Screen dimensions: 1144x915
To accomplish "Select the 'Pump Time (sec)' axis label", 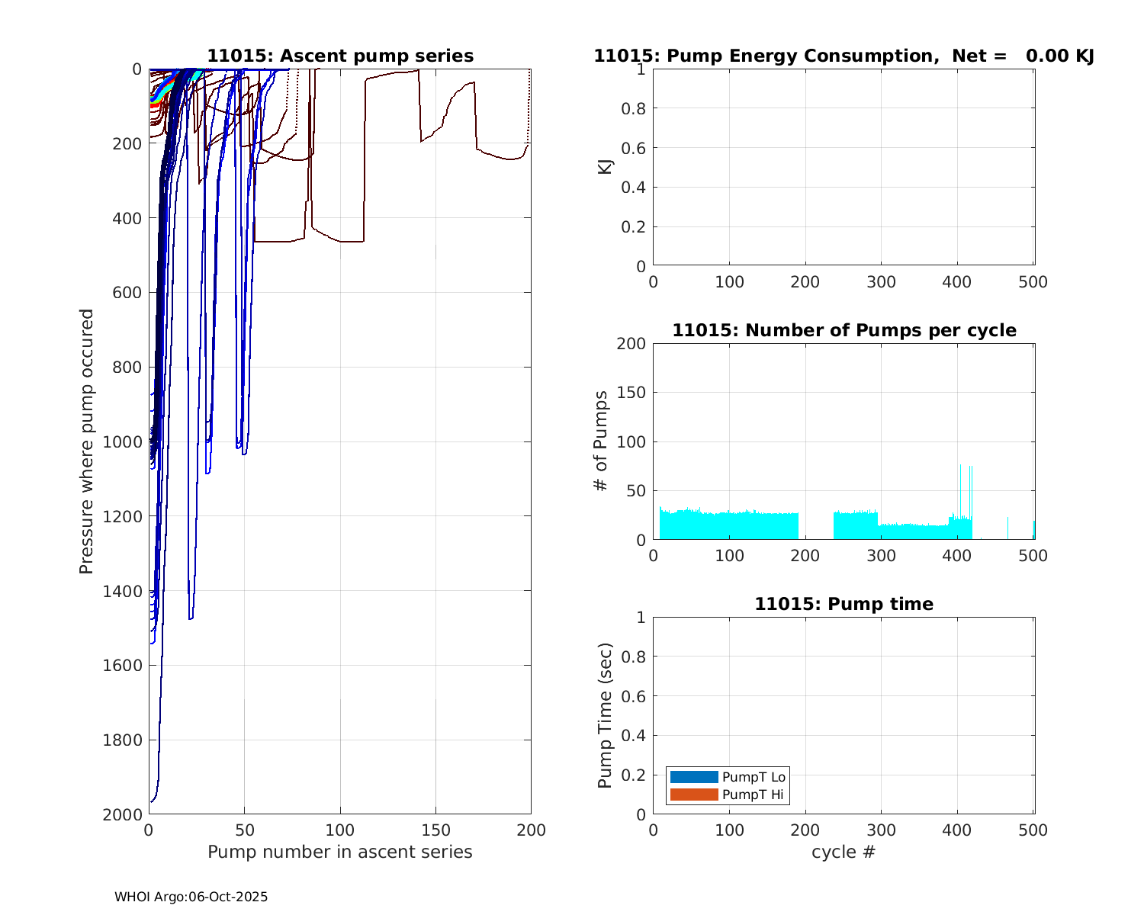I will pos(605,715).
